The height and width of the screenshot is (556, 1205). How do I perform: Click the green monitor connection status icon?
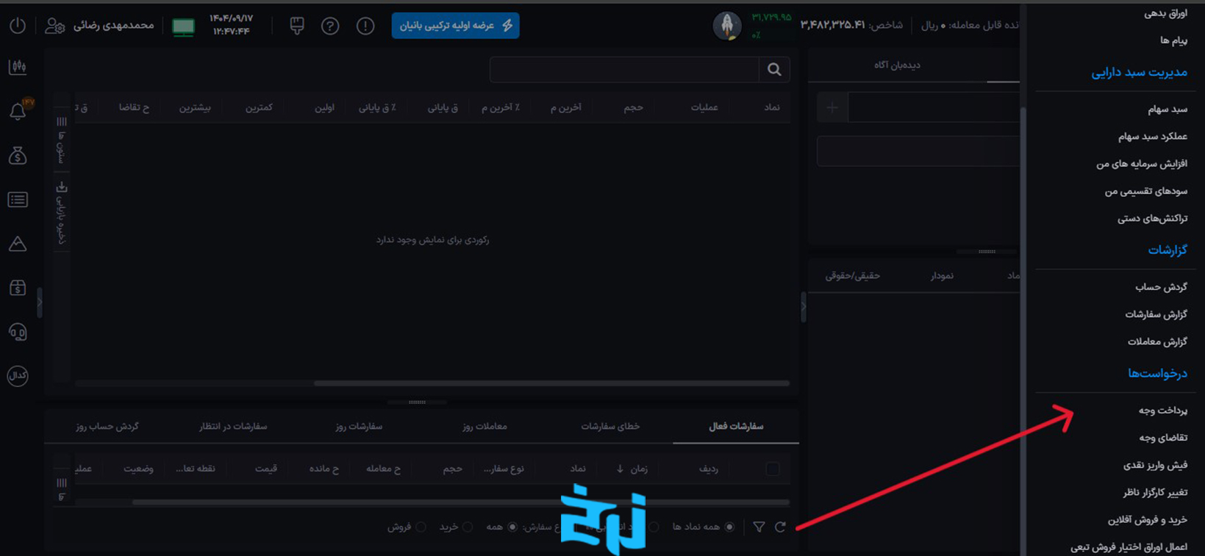pos(183,27)
